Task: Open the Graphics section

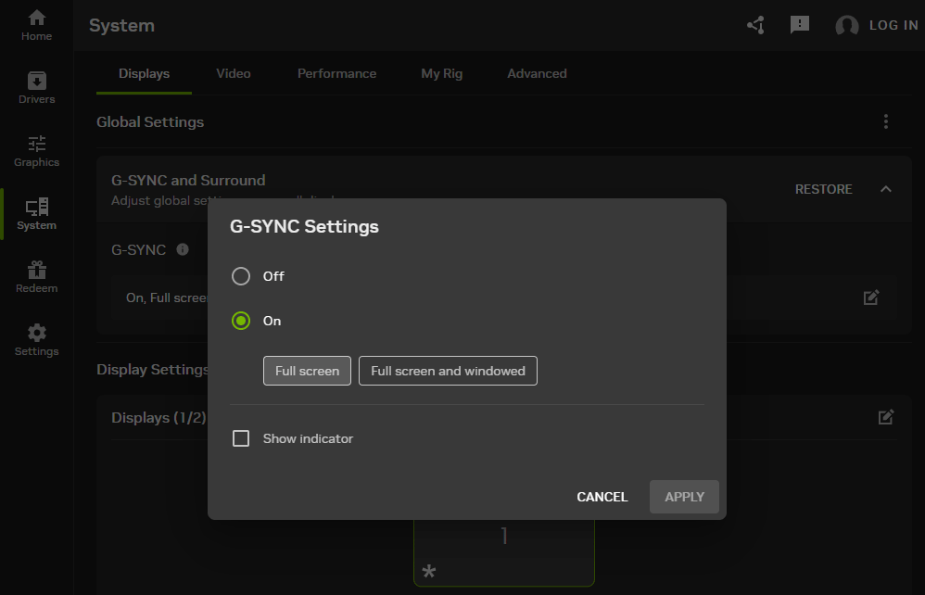Action: click(36, 151)
